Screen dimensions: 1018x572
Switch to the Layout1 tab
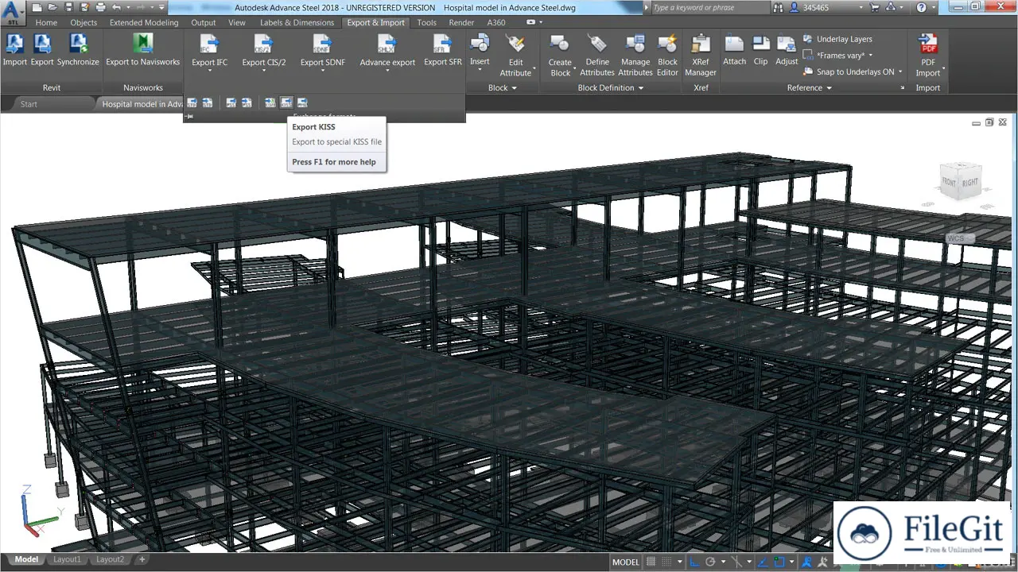point(67,559)
